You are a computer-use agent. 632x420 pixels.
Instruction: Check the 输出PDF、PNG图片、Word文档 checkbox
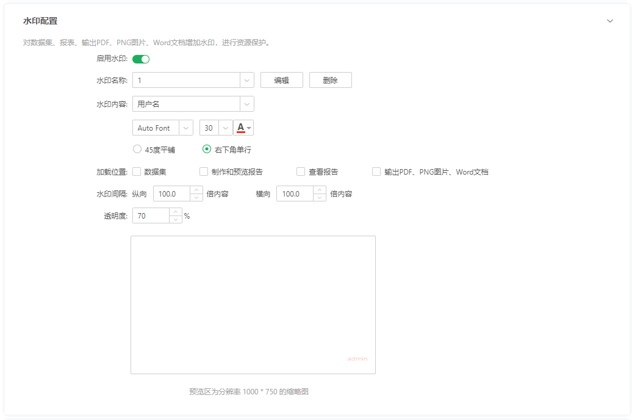tap(376, 172)
